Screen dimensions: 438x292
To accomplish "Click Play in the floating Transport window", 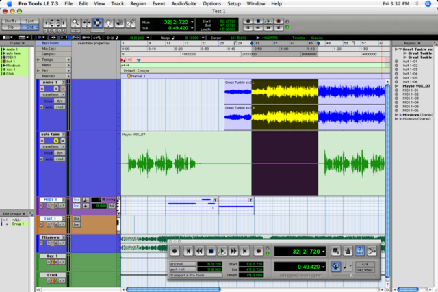I will point(222,251).
